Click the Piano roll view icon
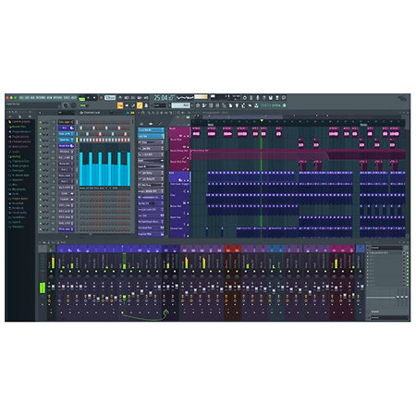Viewport: 416px width, 416px height. pyautogui.click(x=127, y=105)
